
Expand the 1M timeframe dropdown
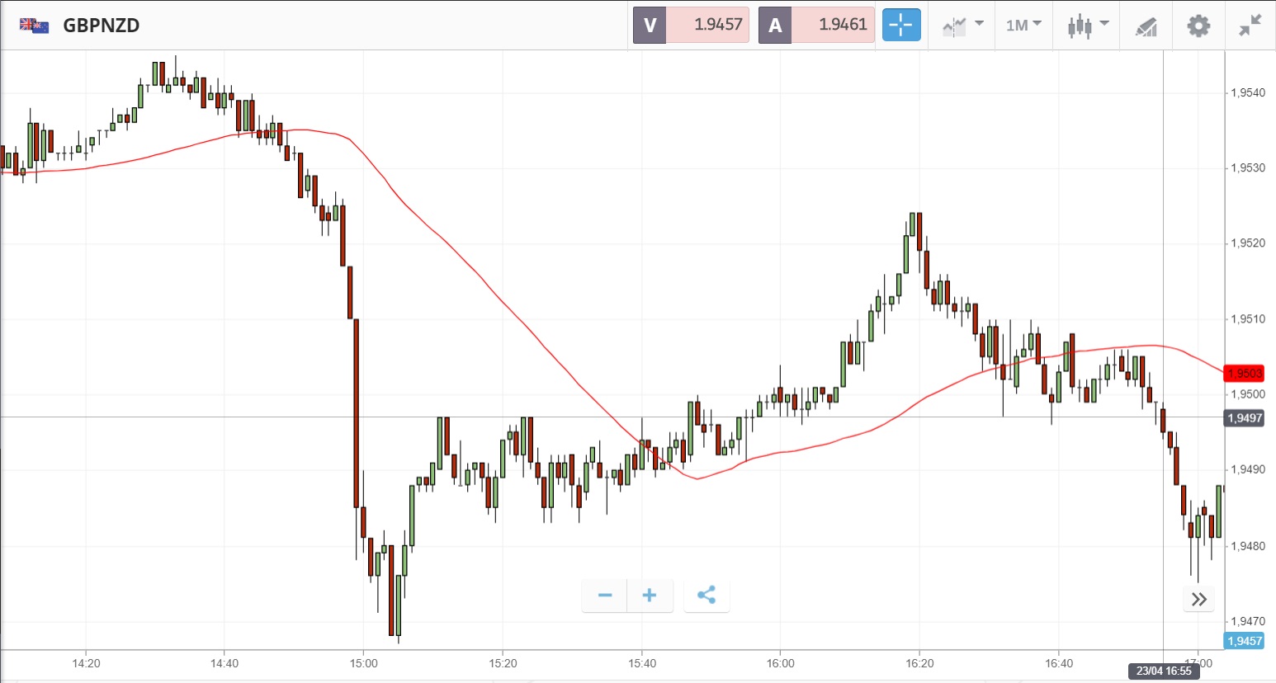(1023, 26)
